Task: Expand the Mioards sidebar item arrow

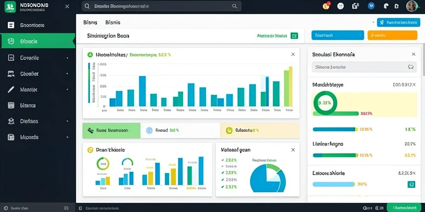Action: tap(67, 137)
